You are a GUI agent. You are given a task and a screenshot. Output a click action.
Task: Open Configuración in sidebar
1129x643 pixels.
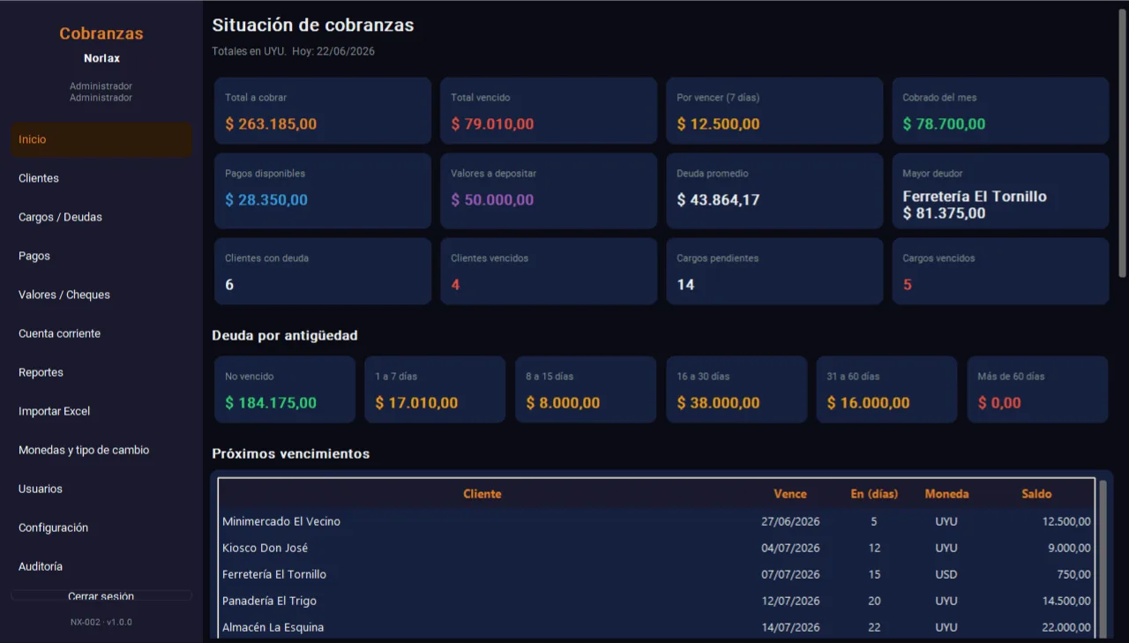(x=101, y=527)
